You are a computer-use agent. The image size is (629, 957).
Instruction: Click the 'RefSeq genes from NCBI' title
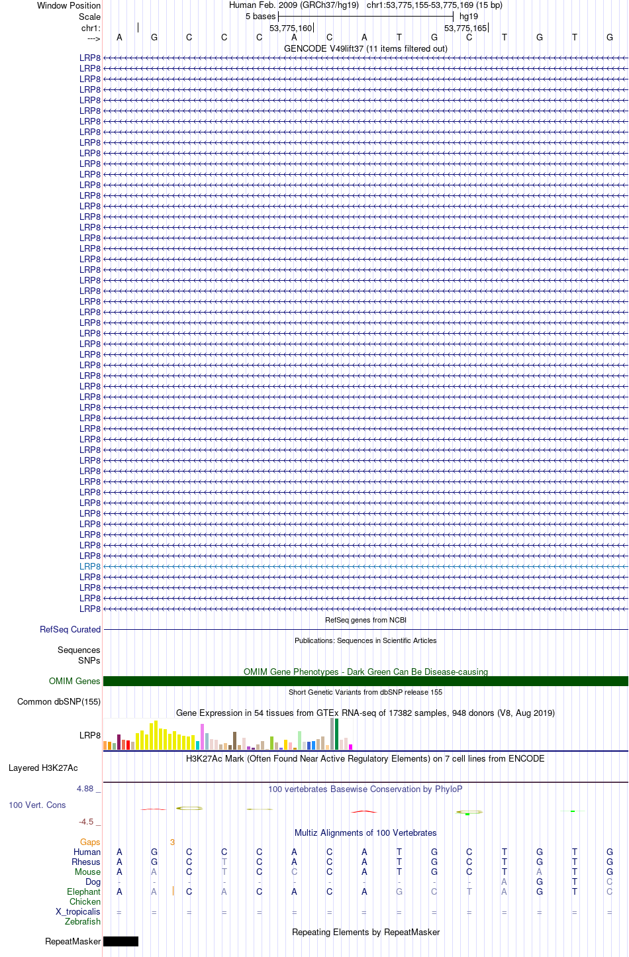tap(365, 621)
